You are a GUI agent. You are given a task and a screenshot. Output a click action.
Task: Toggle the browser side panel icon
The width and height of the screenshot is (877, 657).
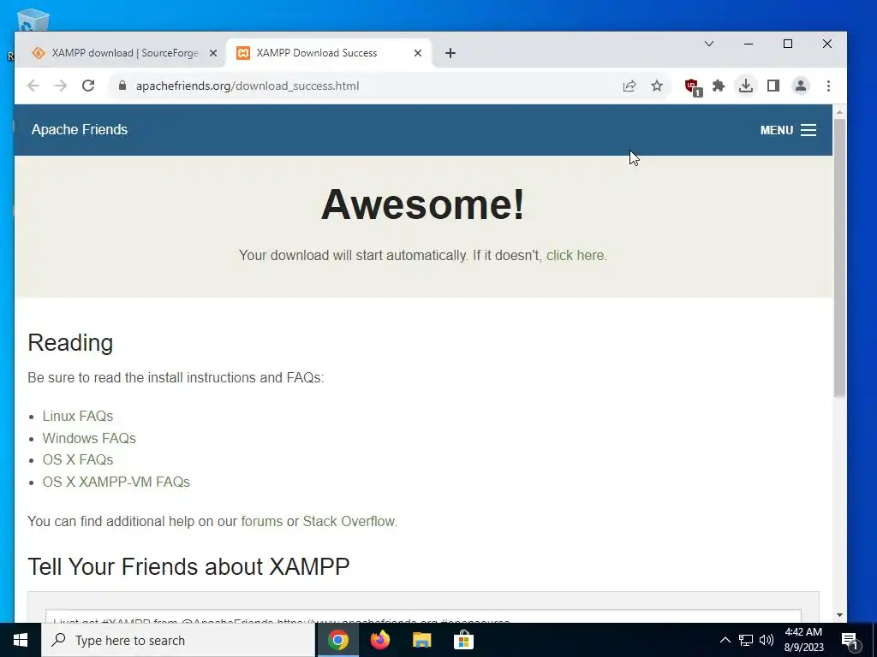[773, 86]
